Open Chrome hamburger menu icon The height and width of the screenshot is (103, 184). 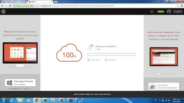(x=182, y=6)
